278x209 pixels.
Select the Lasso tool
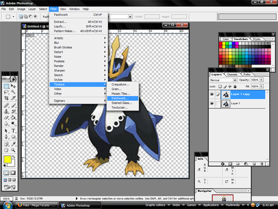pyautogui.click(x=6, y=92)
